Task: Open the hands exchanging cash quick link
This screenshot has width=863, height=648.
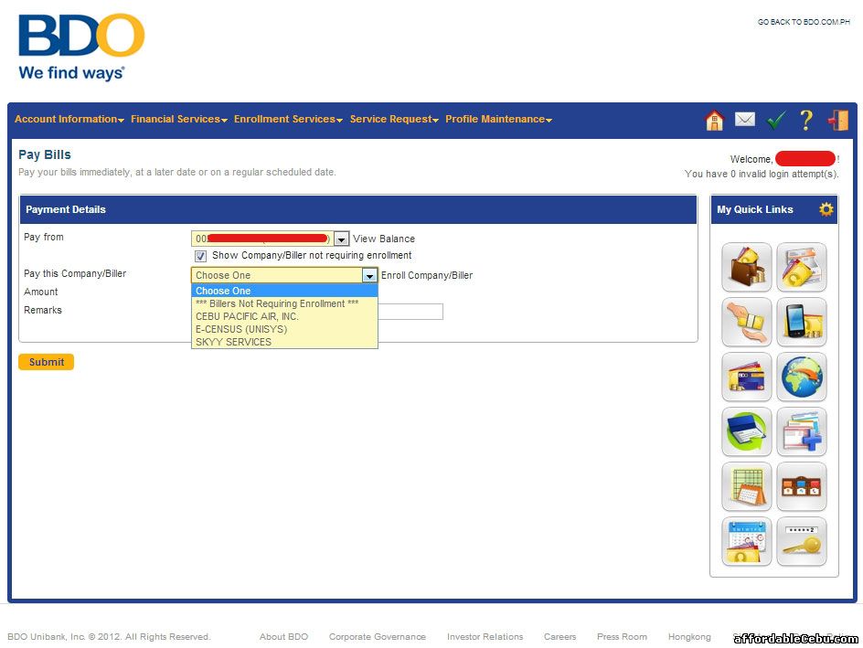Action: coord(746,322)
